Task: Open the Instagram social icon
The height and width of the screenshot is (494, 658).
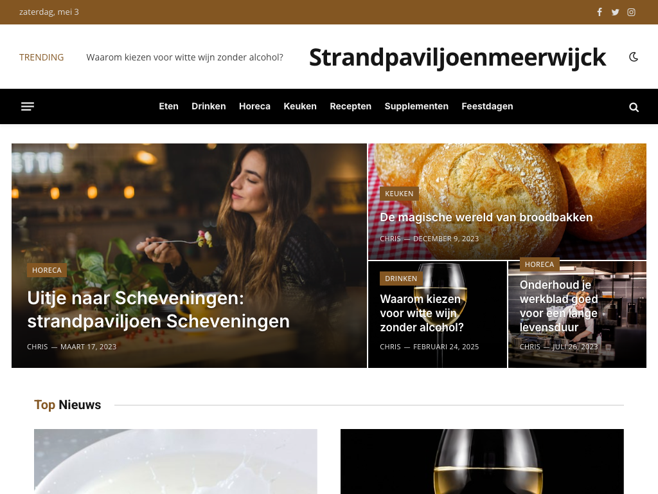Action: coord(631,12)
